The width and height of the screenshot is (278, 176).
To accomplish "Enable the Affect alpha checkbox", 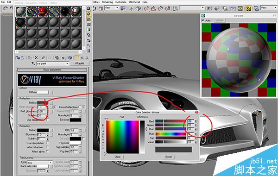I will coord(47,151).
